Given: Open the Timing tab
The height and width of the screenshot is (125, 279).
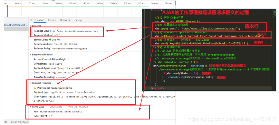Looking at the screenshot, I should (x=78, y=20).
